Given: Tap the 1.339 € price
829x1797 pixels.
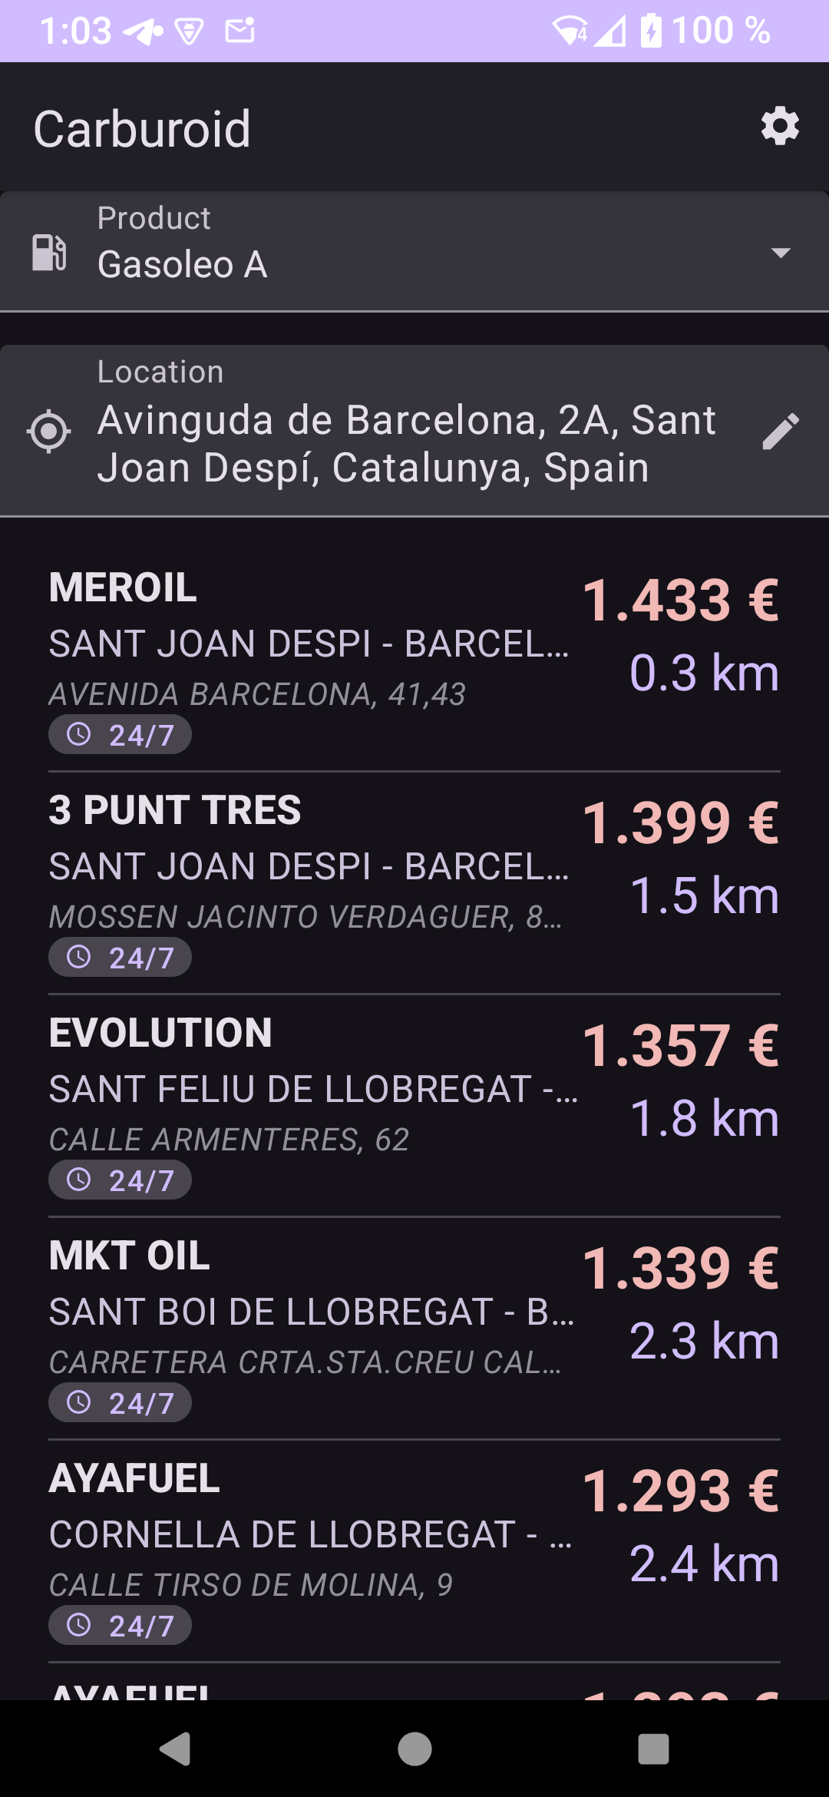Looking at the screenshot, I should pos(680,1268).
